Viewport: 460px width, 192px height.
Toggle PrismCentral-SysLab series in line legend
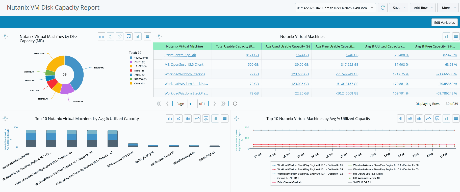[287, 182]
